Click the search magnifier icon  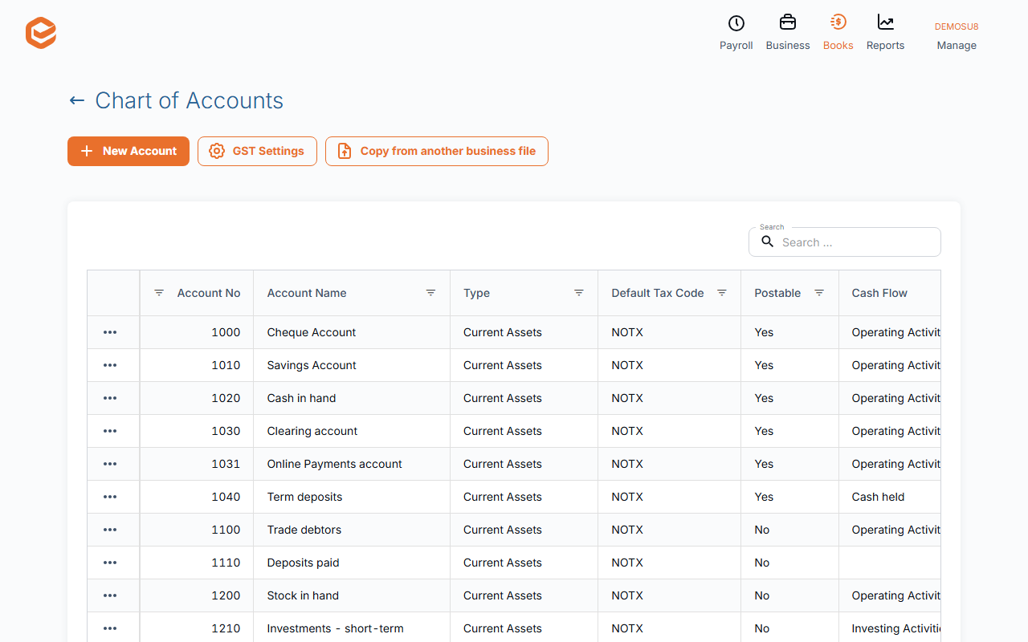click(x=768, y=242)
